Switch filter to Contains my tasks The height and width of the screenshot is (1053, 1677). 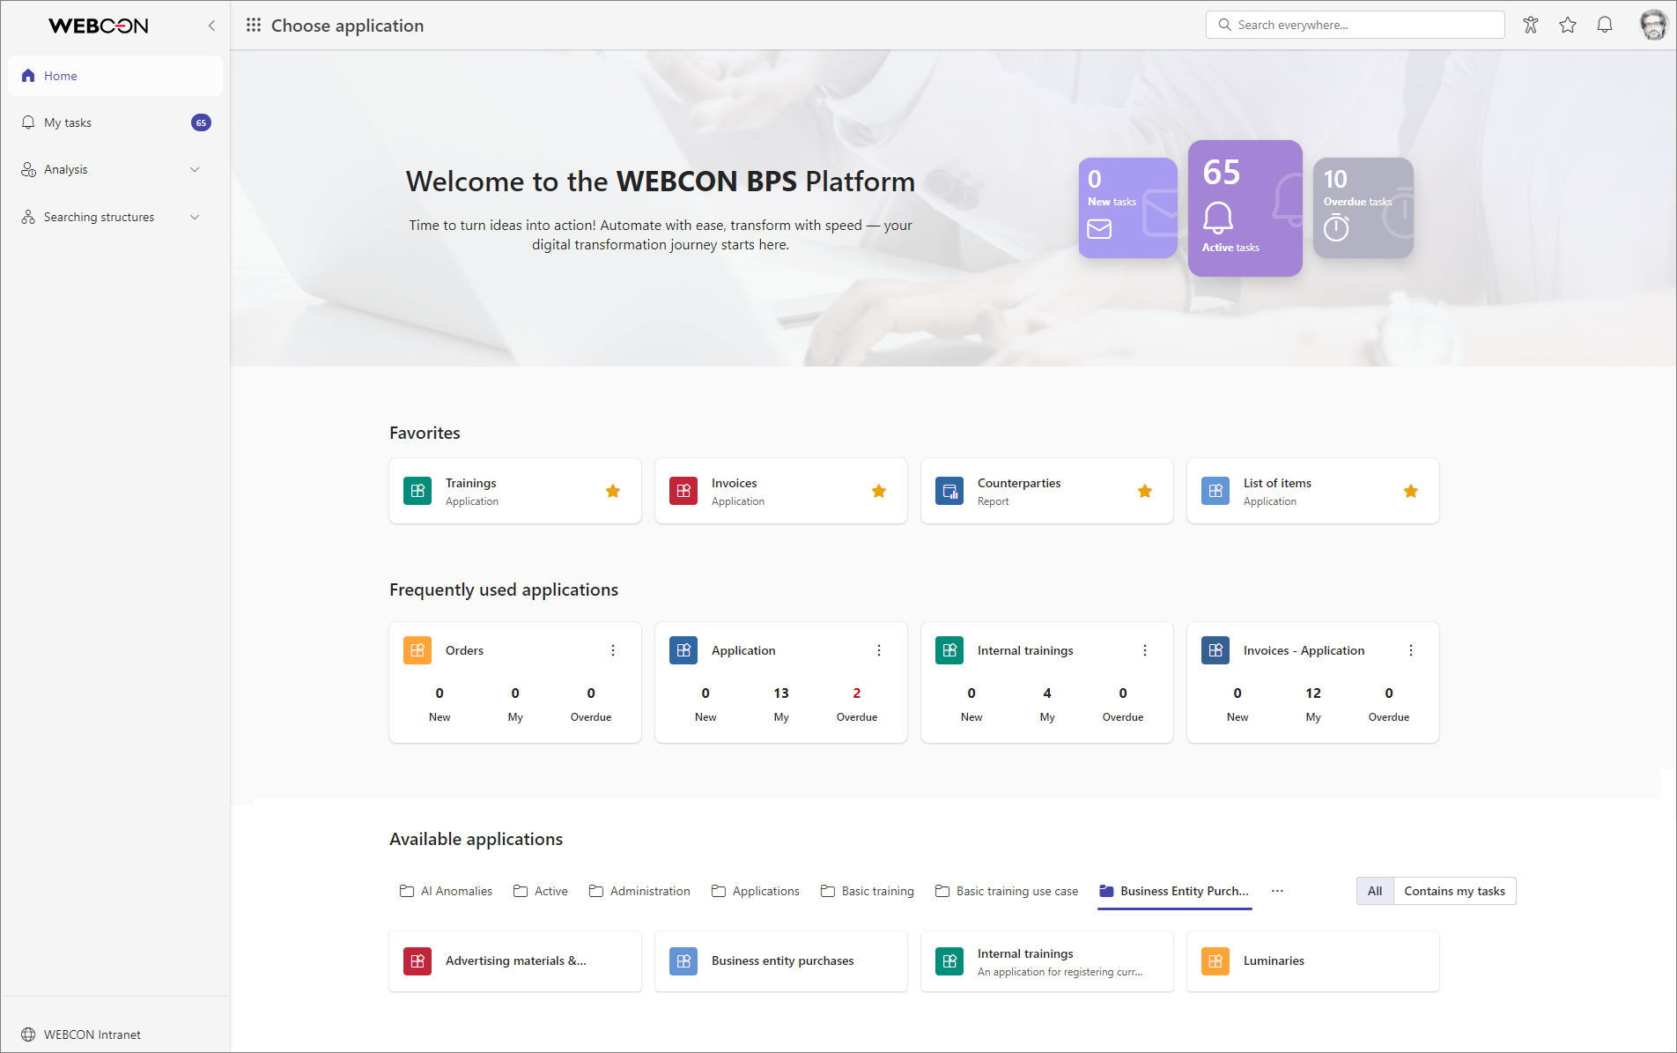(1454, 891)
